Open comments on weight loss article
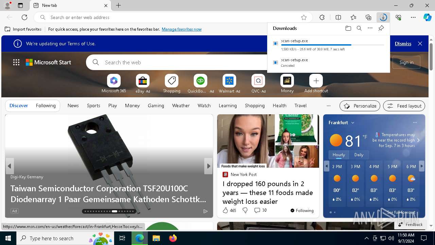 click(260, 211)
